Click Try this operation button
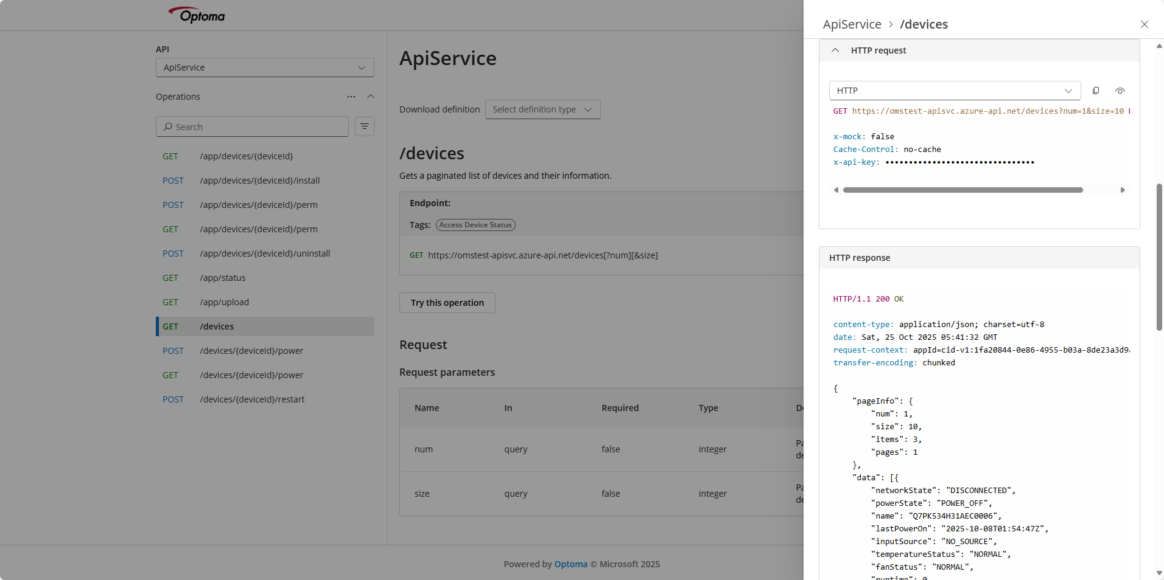This screenshot has height=580, width=1164. click(x=447, y=303)
